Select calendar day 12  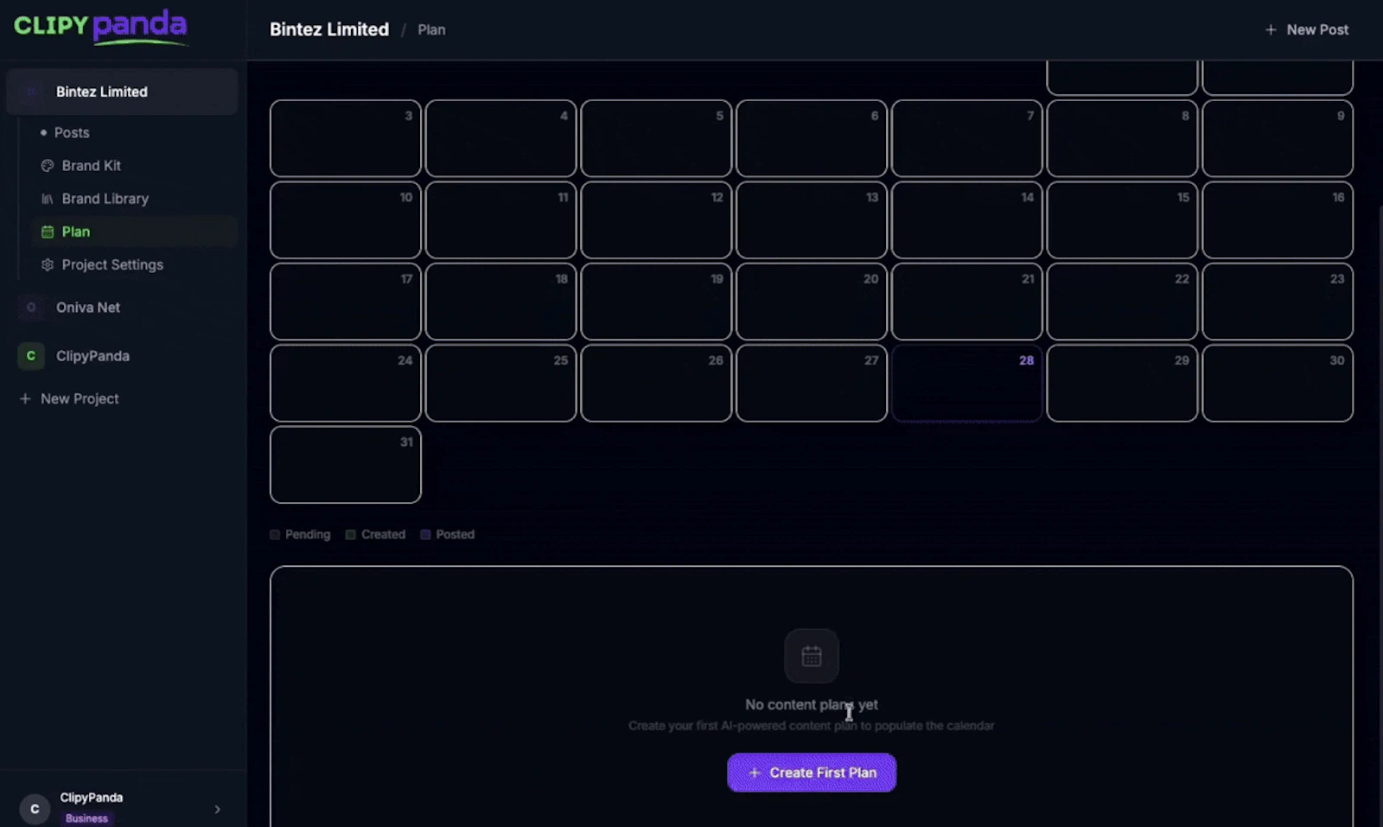tap(656, 219)
